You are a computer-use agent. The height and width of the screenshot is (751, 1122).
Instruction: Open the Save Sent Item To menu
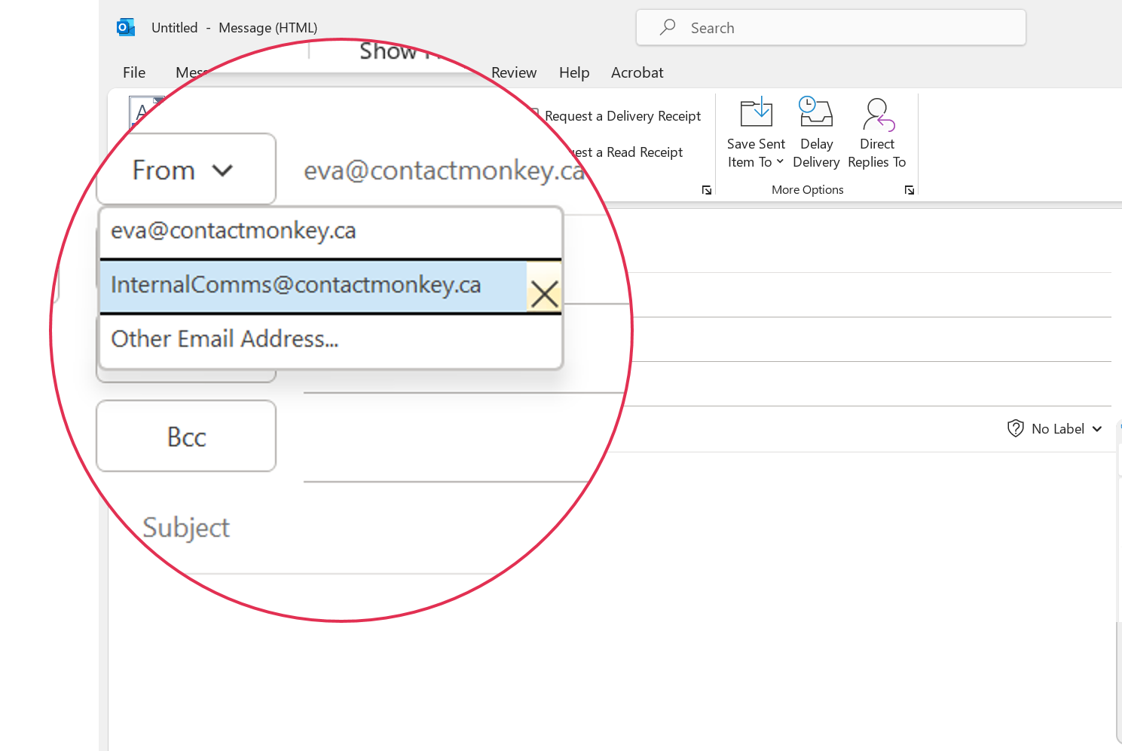(x=756, y=133)
